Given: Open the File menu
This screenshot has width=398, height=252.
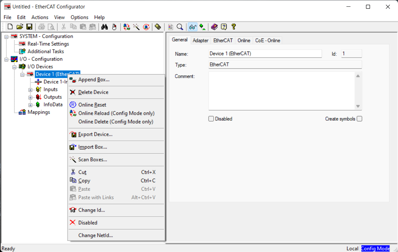Looking at the screenshot, I should point(7,17).
